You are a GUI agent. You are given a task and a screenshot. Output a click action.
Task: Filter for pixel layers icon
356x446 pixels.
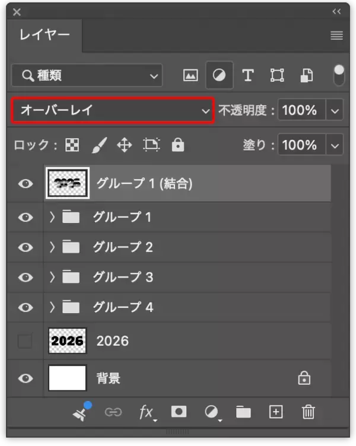(x=190, y=76)
